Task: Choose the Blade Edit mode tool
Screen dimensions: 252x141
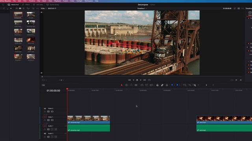Action: click(136, 85)
